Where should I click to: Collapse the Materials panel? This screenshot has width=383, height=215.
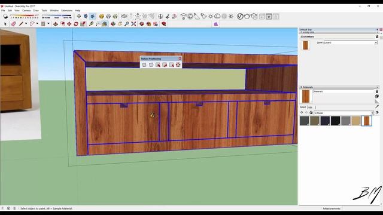[301, 87]
